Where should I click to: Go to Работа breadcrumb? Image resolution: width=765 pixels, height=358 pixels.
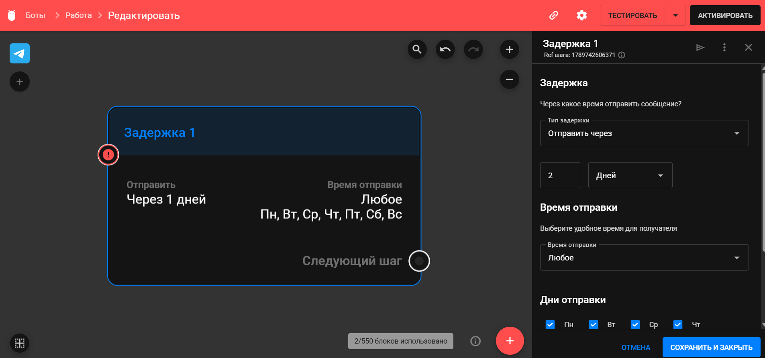pos(79,15)
